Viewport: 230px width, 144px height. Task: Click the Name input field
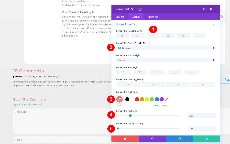tap(62, 140)
